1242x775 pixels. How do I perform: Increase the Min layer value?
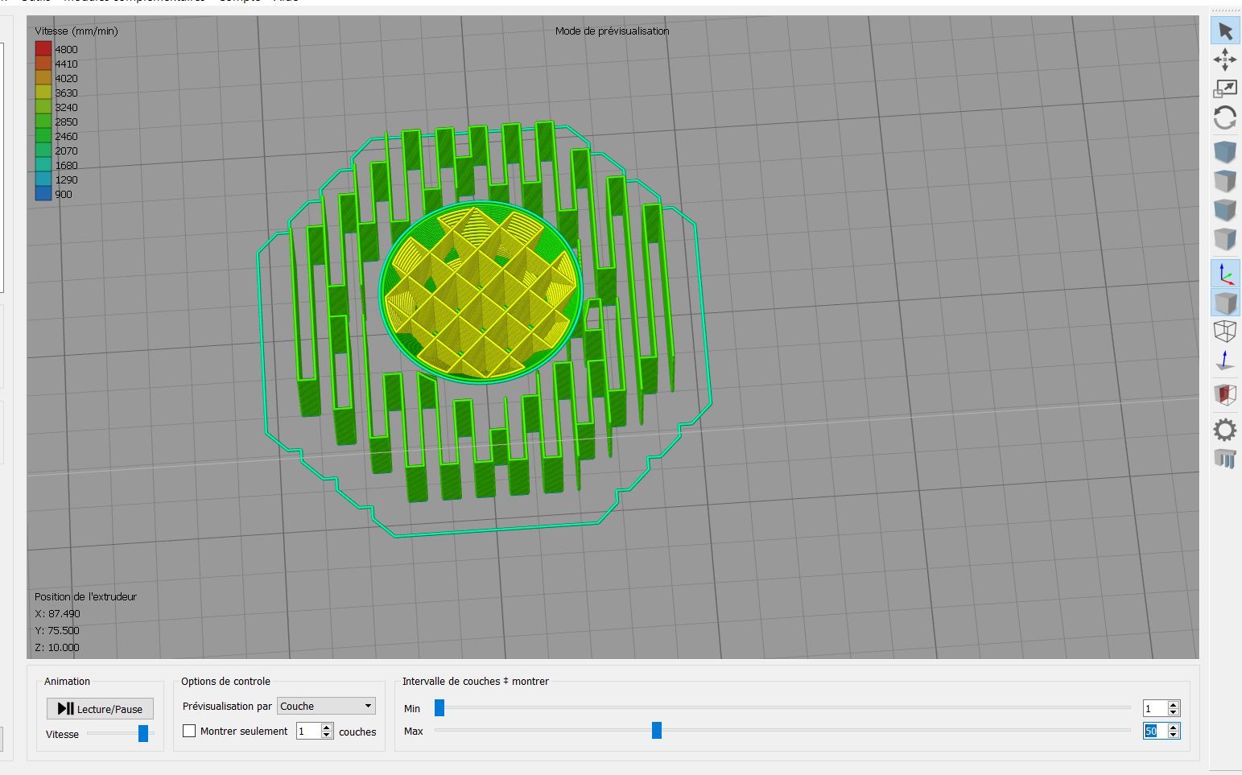pyautogui.click(x=1174, y=704)
